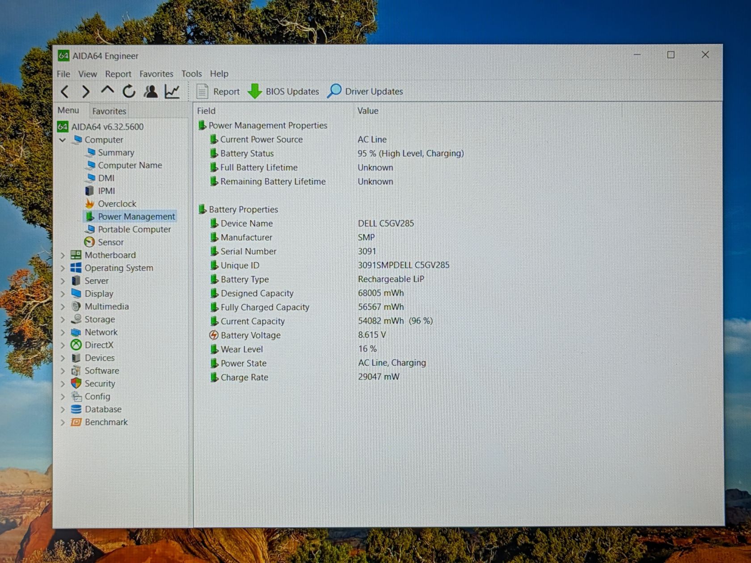Expand the Display tree node
Screen dimensions: 751x563
point(63,294)
